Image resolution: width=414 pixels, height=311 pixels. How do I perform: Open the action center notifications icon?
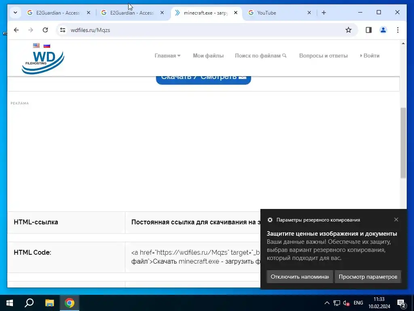click(x=401, y=303)
